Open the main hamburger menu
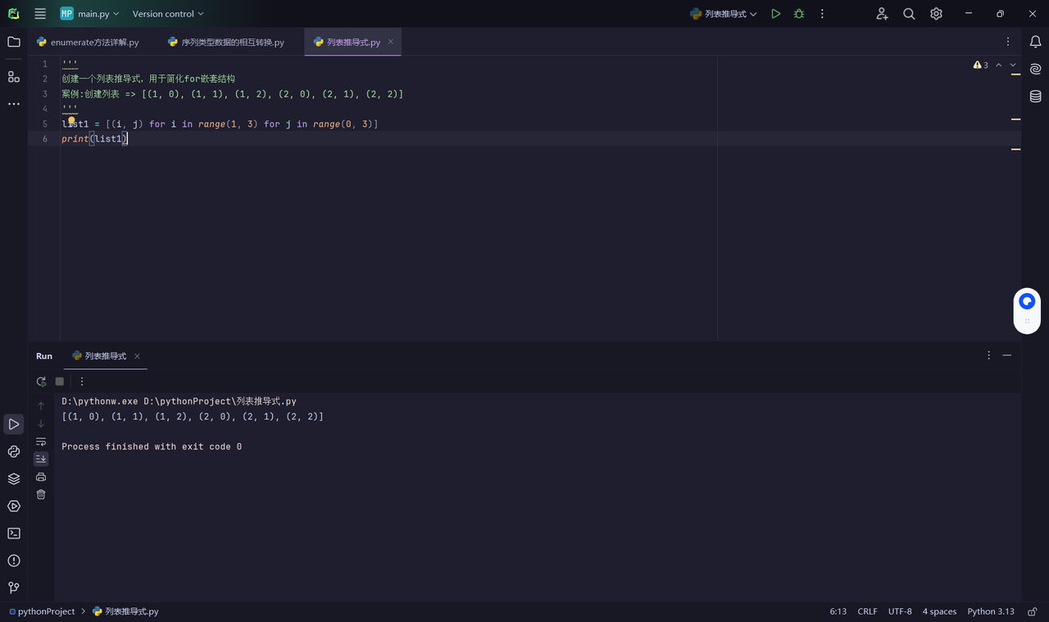Screen dimensions: 1049x622 coord(40,14)
